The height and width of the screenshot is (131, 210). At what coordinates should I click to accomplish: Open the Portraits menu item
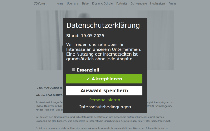(121, 3)
